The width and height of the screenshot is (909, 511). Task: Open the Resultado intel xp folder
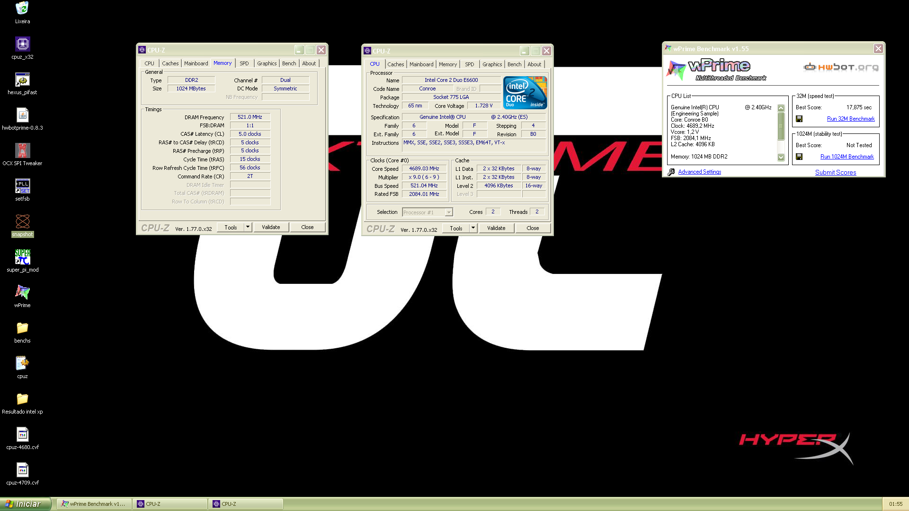point(22,399)
